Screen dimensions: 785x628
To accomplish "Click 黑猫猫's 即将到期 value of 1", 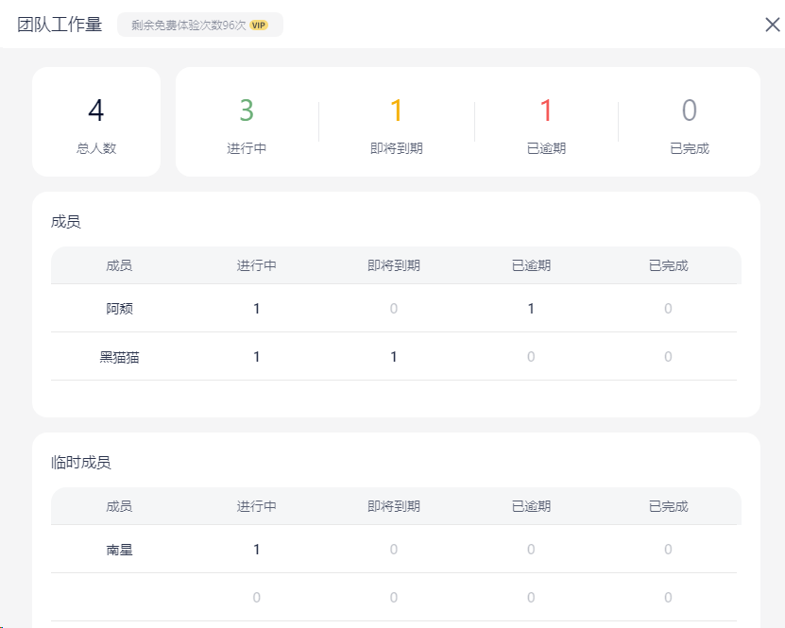I will pyautogui.click(x=394, y=357).
